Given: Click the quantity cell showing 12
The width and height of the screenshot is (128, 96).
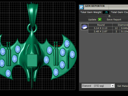Looking at the screenshot, I should 116,28.
